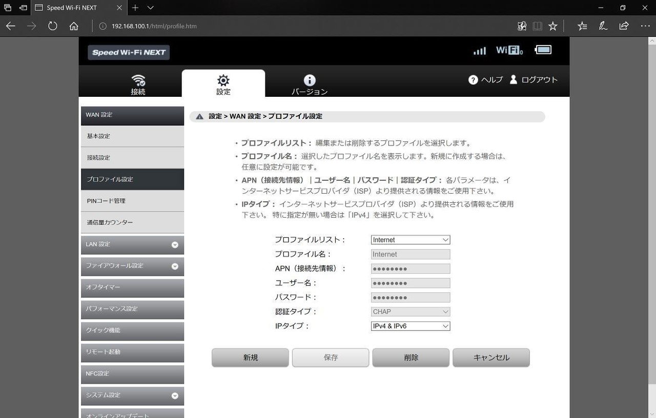The height and width of the screenshot is (418, 656).
Task: Click the APN（接続先情報） input field
Action: coord(411,268)
